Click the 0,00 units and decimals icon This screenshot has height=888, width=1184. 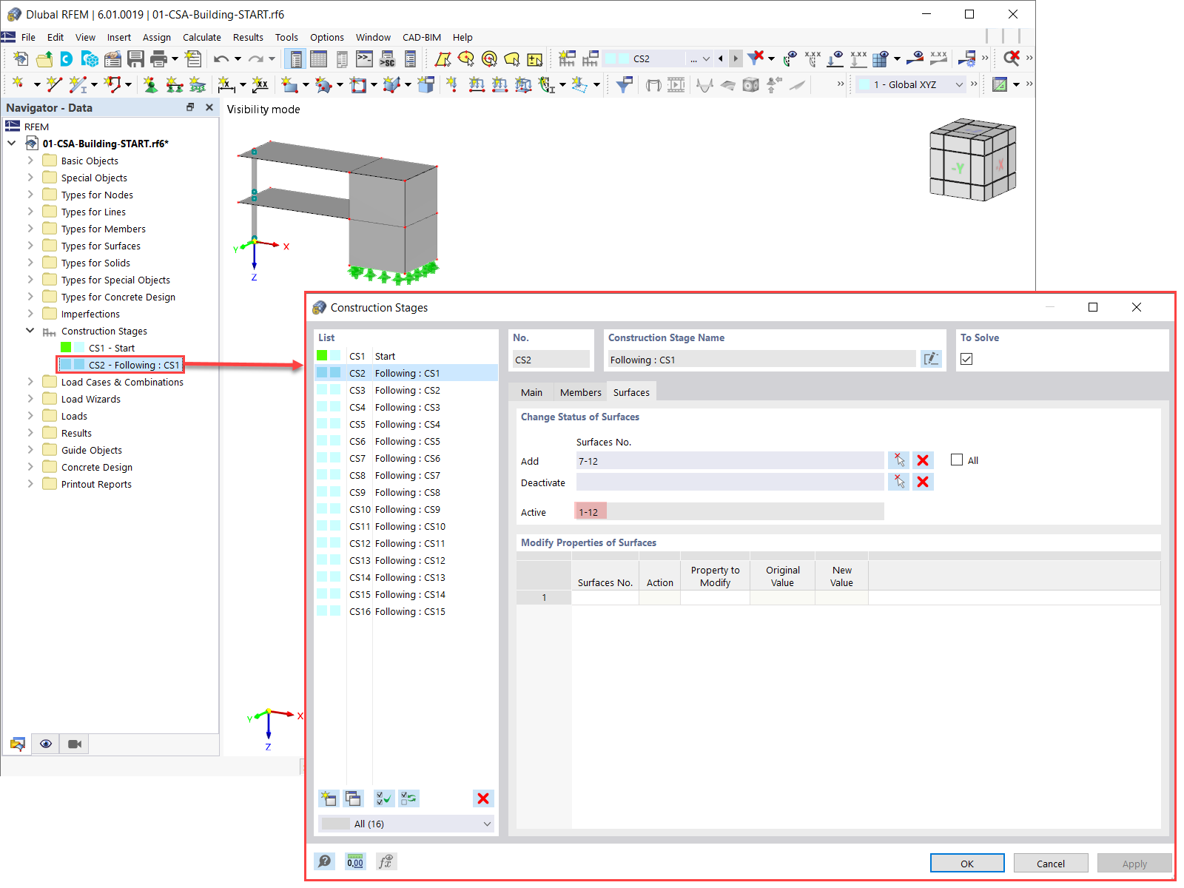[355, 861]
